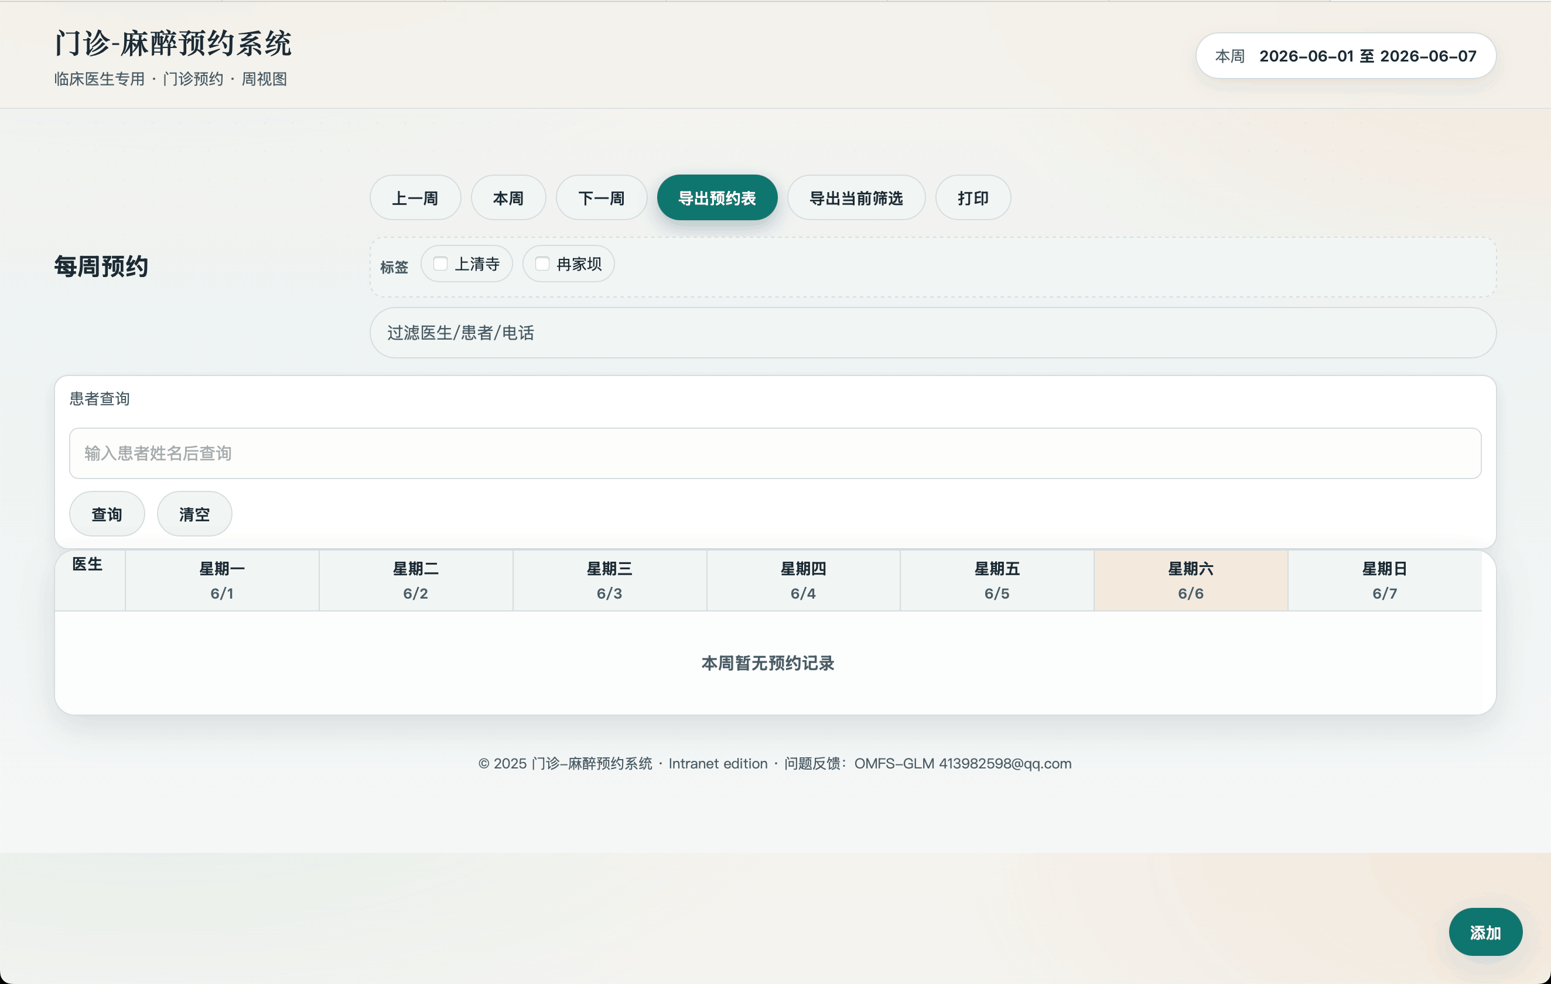The height and width of the screenshot is (984, 1551).
Task: Click the 本周暂无预约记录 empty message
Action: (x=768, y=663)
